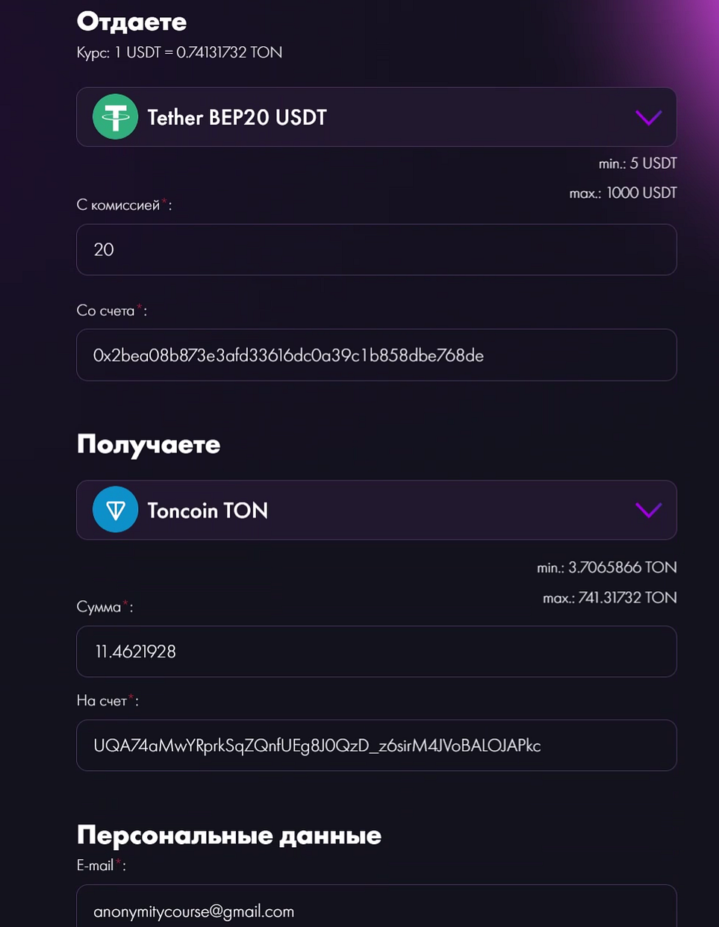Screen dimensions: 719x927
Task: Click the "Отдаете" section heading
Action: pyautogui.click(x=131, y=22)
